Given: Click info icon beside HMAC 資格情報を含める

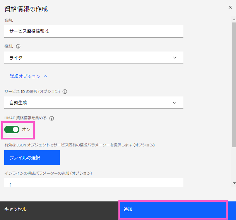Looking at the screenshot, I should [51, 119].
